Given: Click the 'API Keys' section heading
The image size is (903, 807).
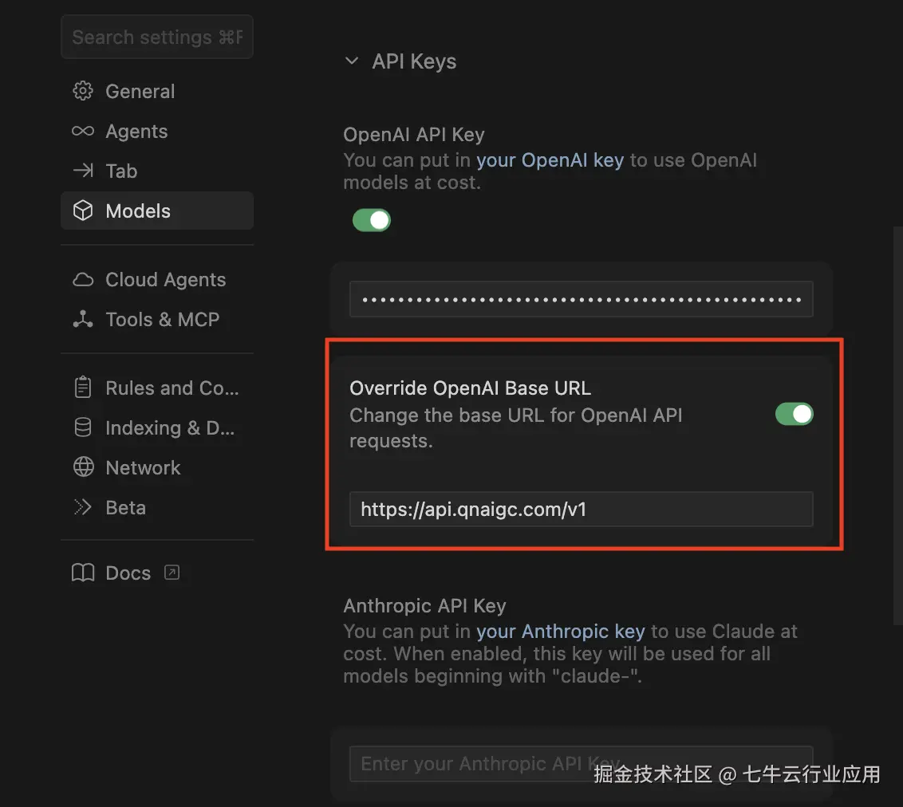Looking at the screenshot, I should [x=414, y=61].
